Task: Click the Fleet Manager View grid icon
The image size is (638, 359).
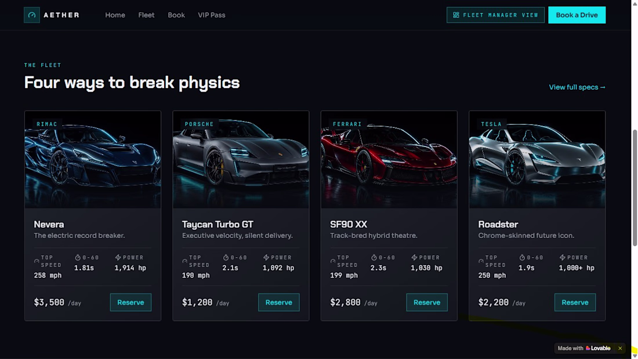Action: (x=456, y=15)
